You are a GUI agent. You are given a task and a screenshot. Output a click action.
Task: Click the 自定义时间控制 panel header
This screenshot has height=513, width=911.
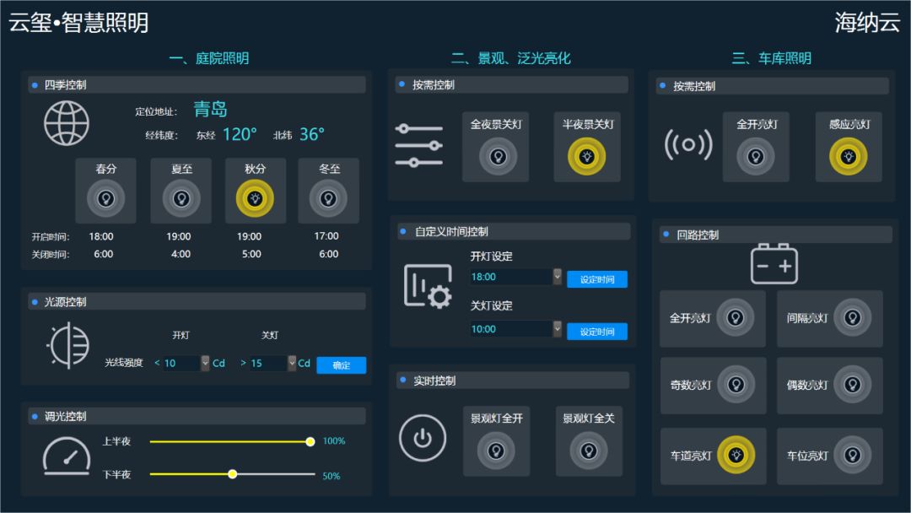pos(513,231)
